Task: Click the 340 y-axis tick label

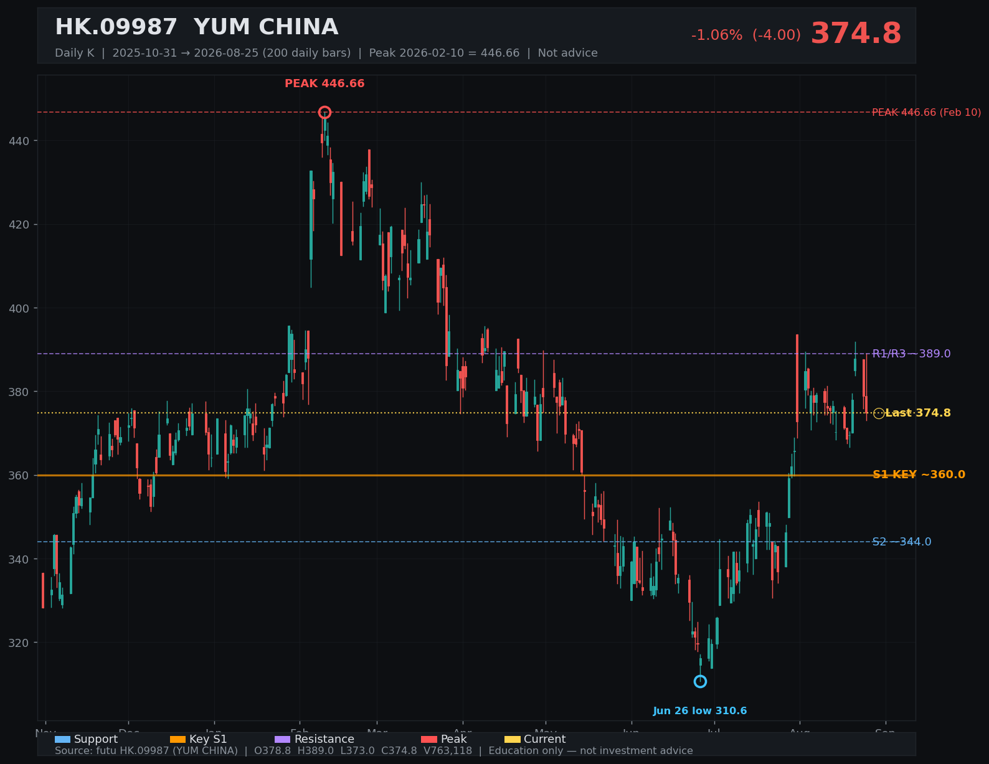Action: point(19,559)
